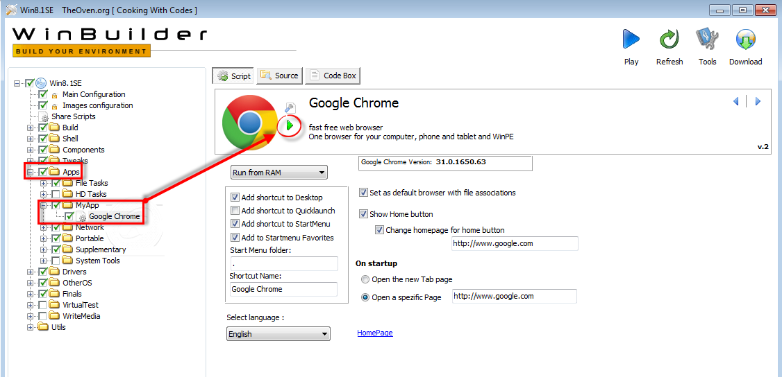Open the HomePage link

coord(375,333)
